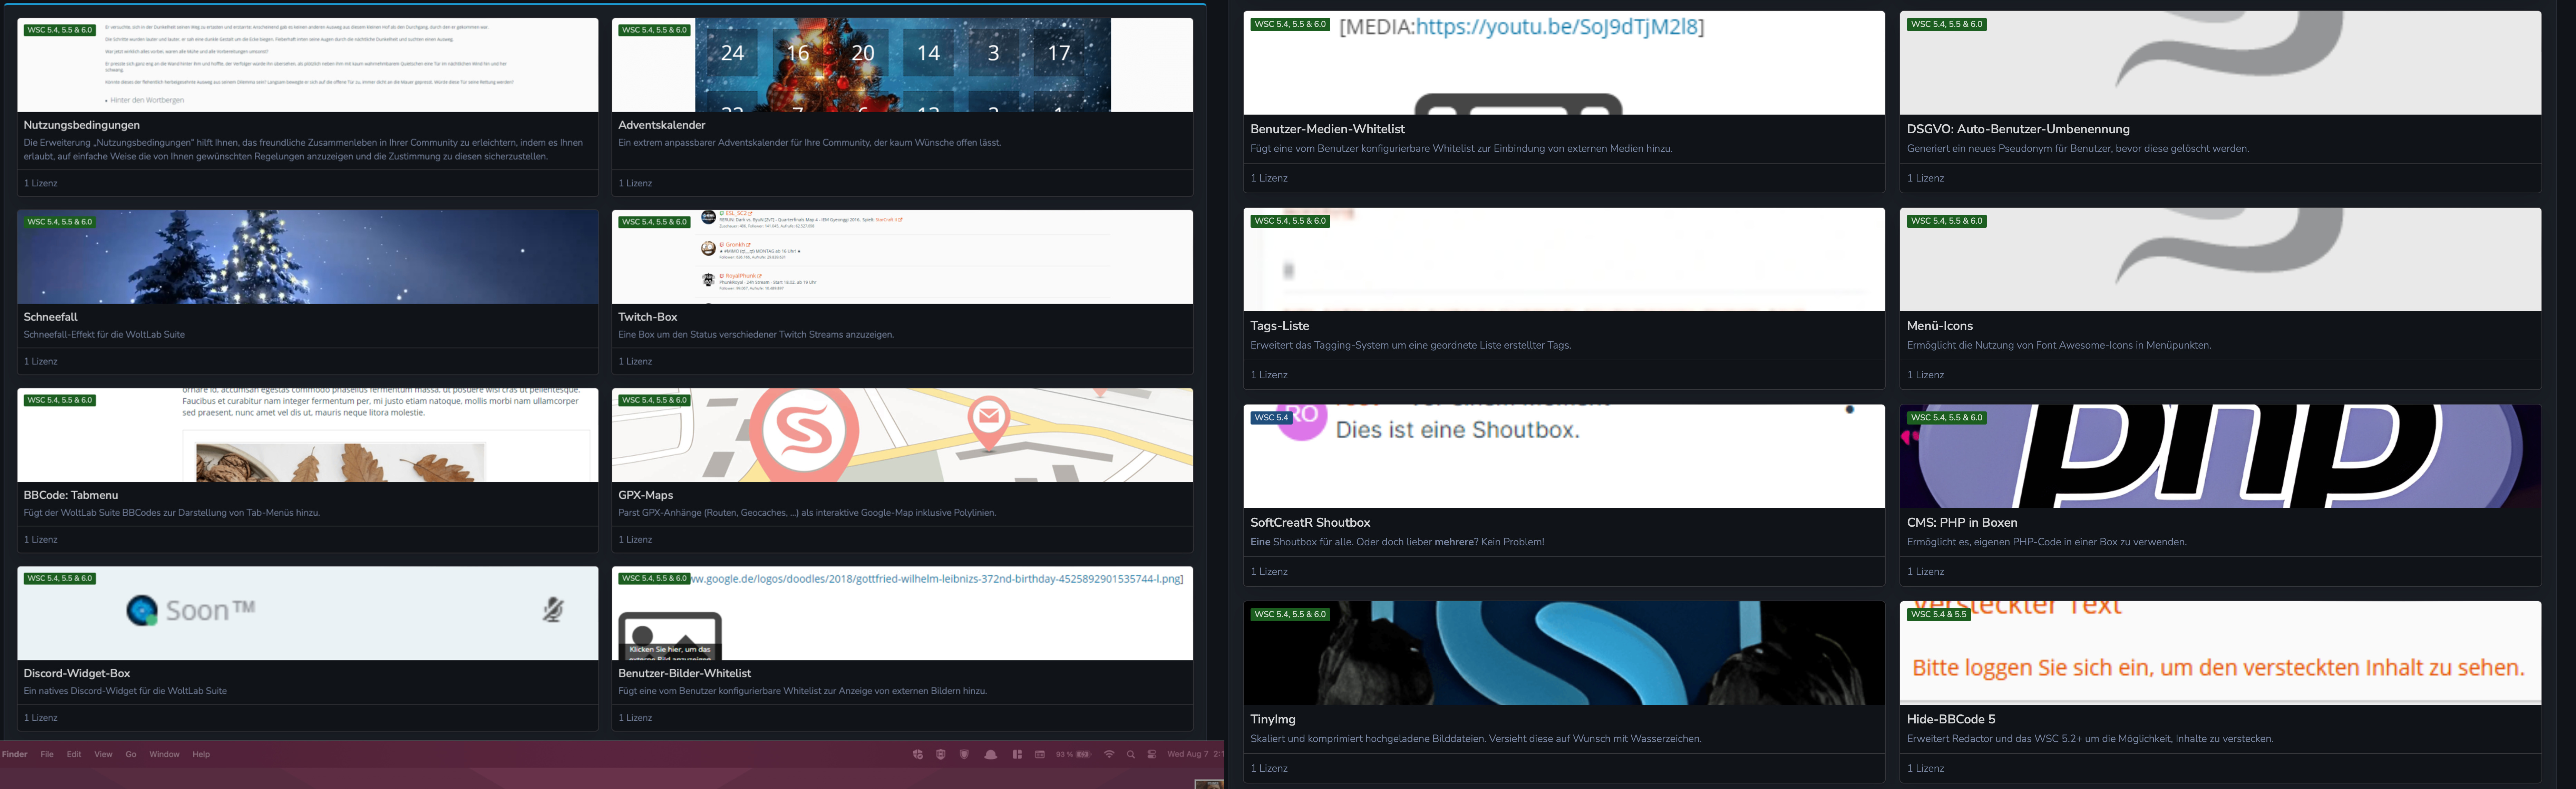Click the hat-shaped menu bar icon

tap(991, 754)
